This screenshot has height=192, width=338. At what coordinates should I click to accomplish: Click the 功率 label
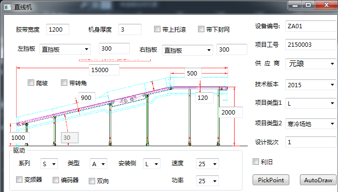178,180
